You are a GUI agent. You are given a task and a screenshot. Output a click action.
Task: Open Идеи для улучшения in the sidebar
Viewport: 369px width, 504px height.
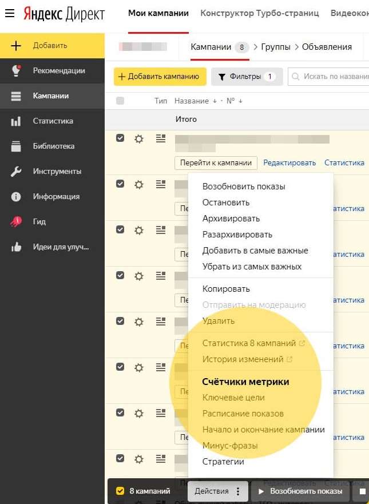pyautogui.click(x=53, y=247)
